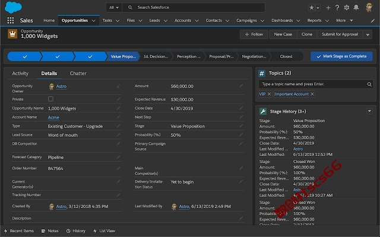Select the Proposal/Pr... stage in path
Screen dimensions: 380x237
(221, 56)
